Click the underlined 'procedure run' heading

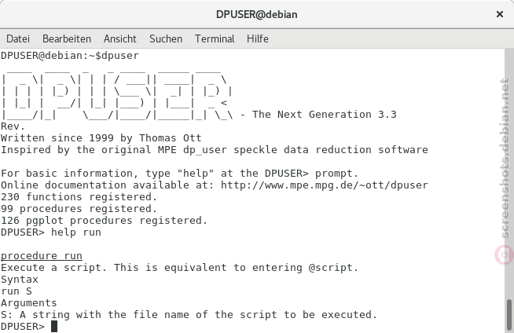[42, 256]
